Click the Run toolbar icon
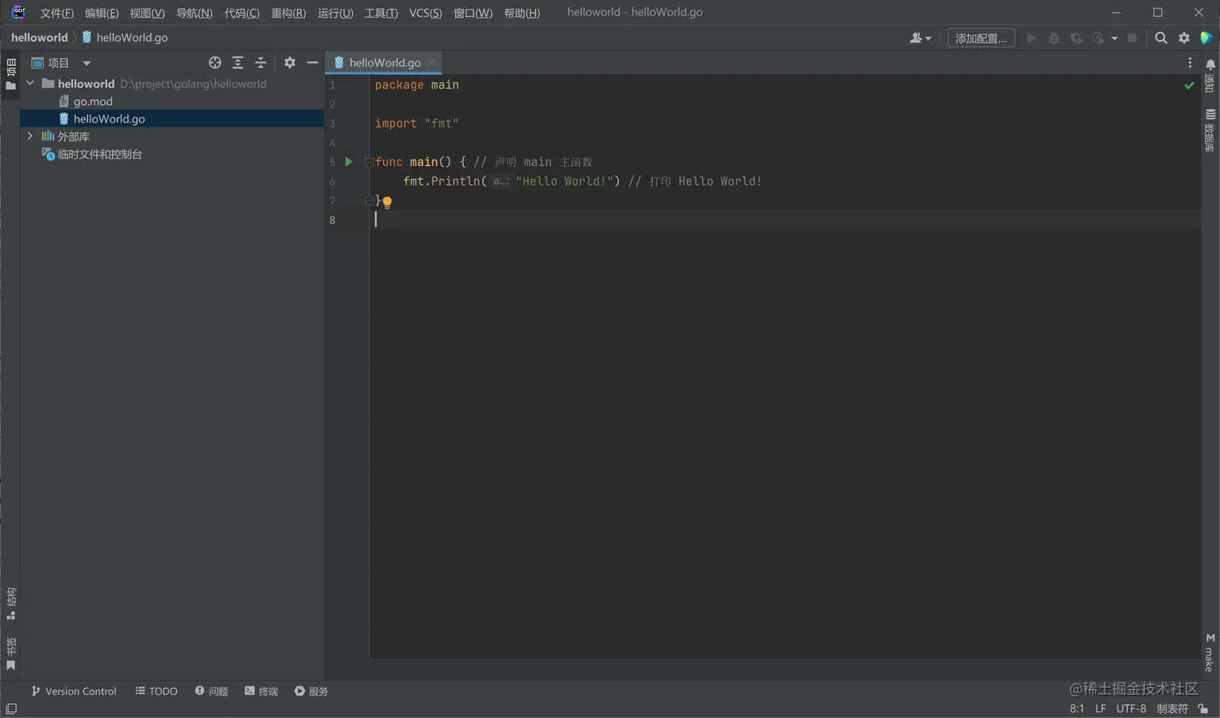Screen dimensions: 1220x718 [x=1031, y=38]
